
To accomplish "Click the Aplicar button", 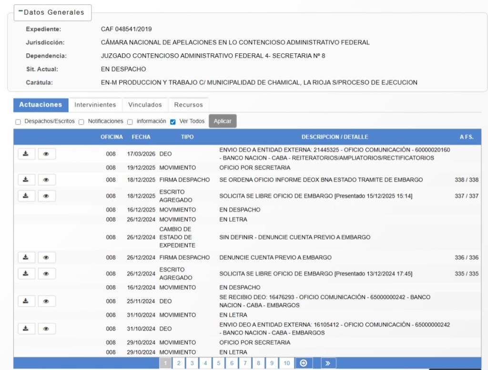I will [x=223, y=121].
